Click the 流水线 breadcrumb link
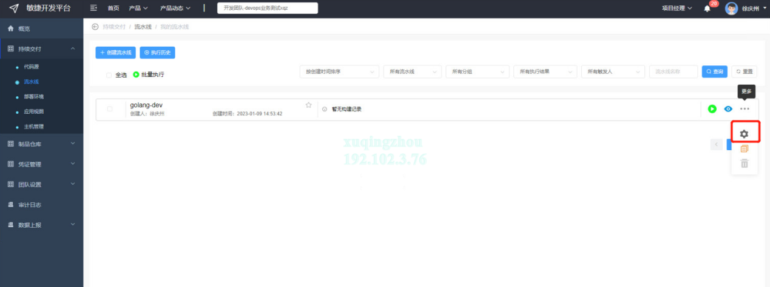Viewport: 770px width, 287px height. pyautogui.click(x=143, y=27)
